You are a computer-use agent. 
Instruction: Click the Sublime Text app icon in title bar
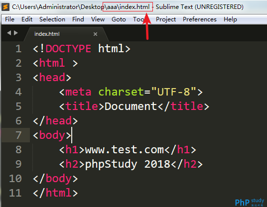click(x=5, y=7)
